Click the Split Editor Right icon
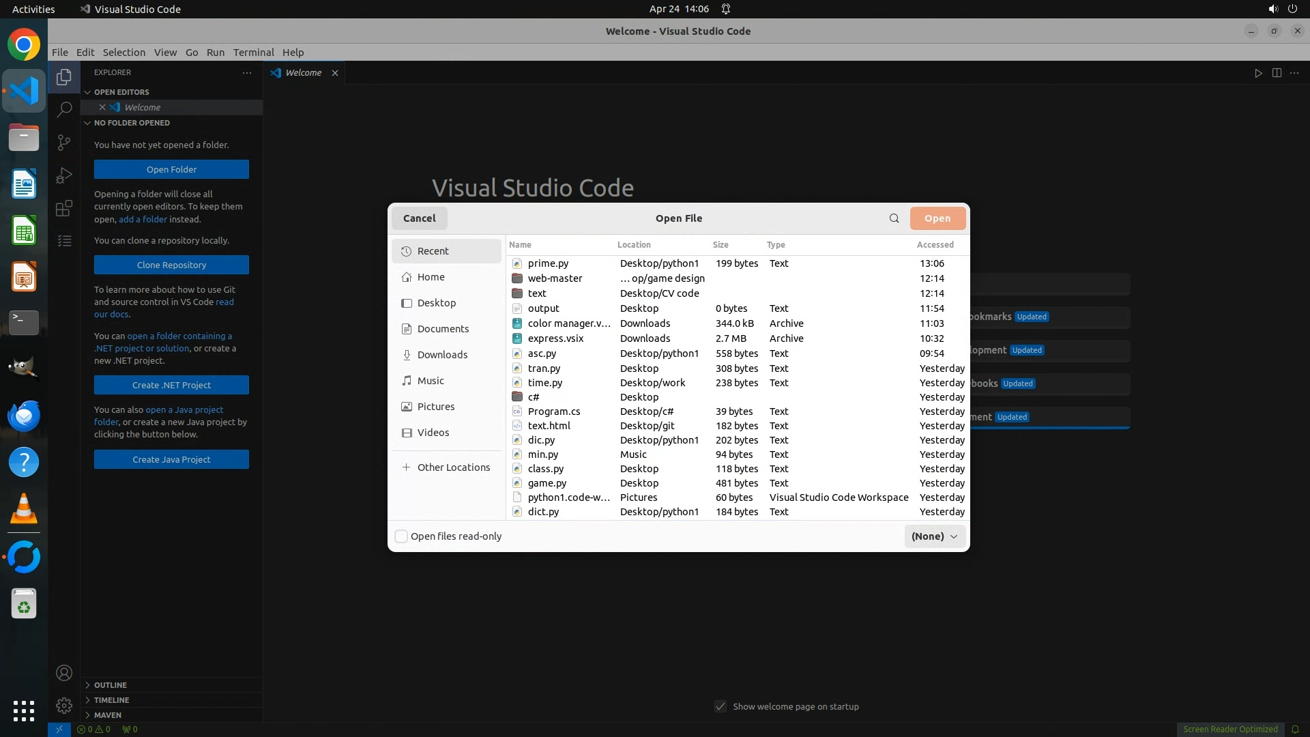 [1277, 73]
